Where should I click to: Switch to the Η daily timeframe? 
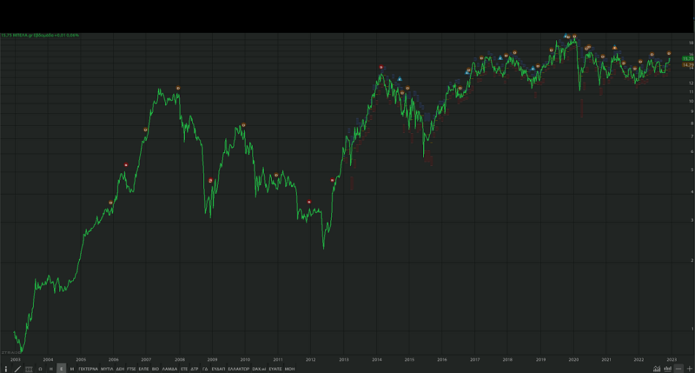(x=51, y=369)
